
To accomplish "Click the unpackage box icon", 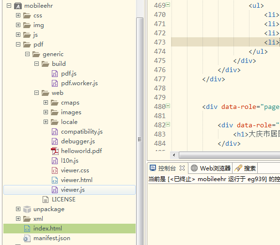I will click(27, 209).
